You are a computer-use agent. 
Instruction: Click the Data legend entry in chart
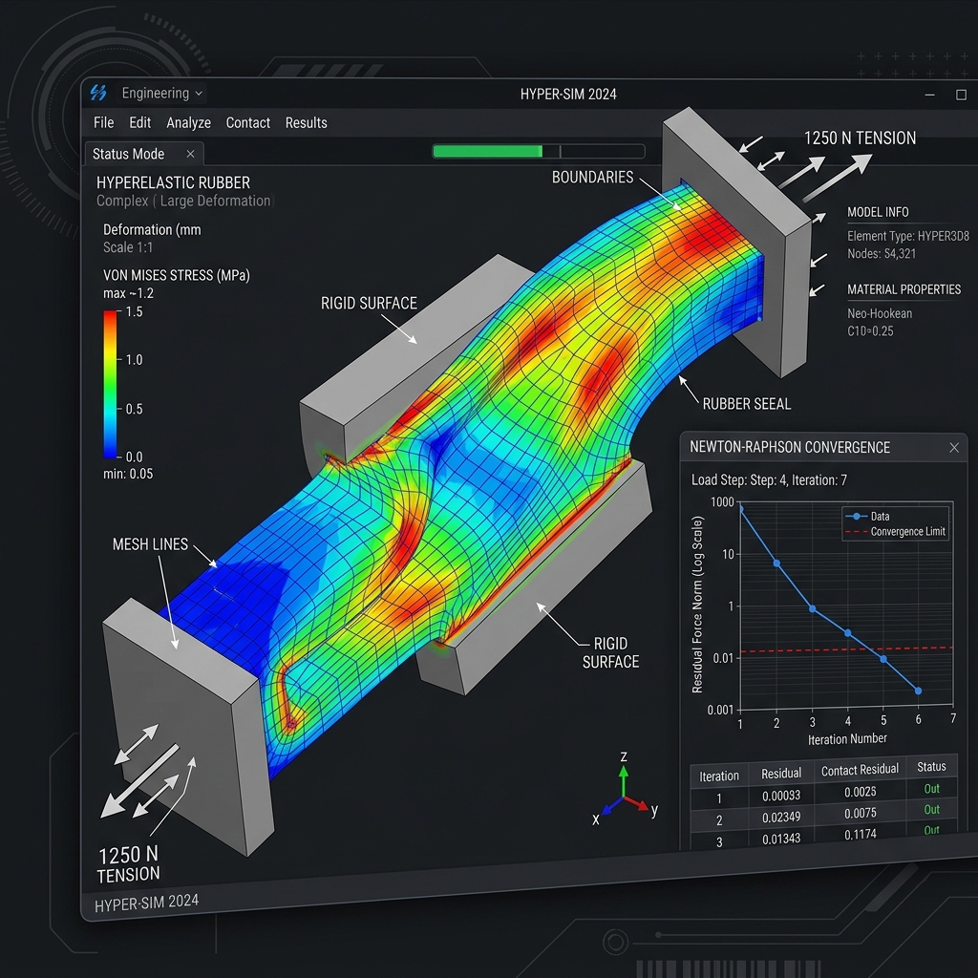pyautogui.click(x=867, y=517)
